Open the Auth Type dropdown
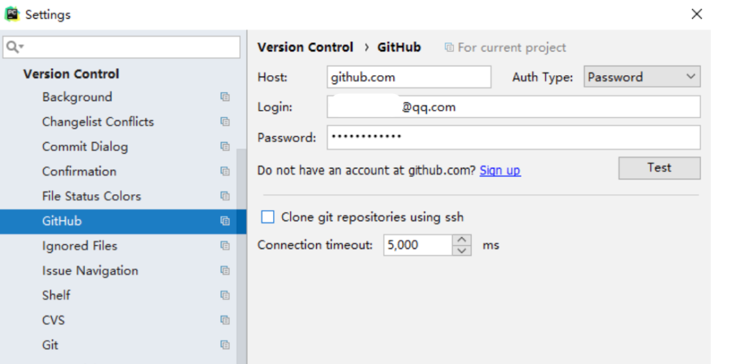Image resolution: width=752 pixels, height=364 pixels. [641, 77]
